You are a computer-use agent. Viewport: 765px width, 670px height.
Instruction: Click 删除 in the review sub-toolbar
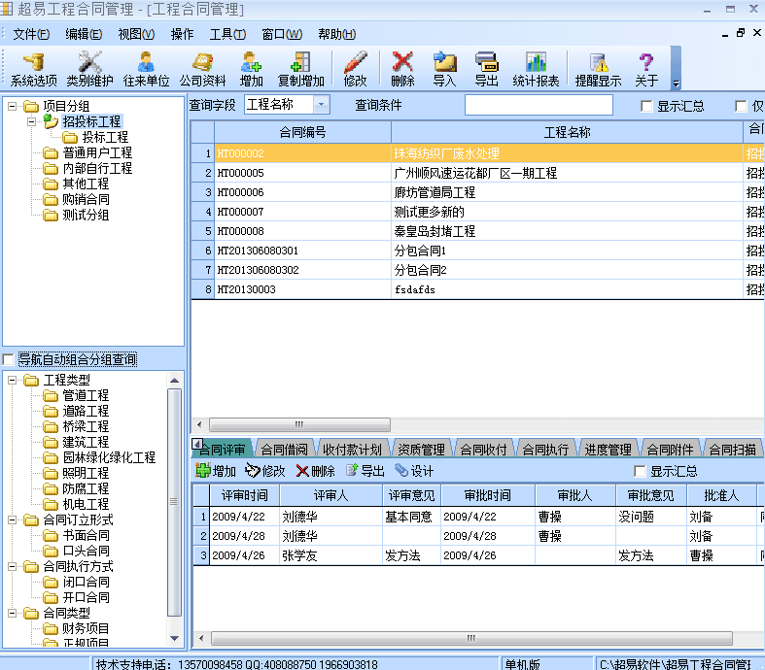[x=315, y=471]
